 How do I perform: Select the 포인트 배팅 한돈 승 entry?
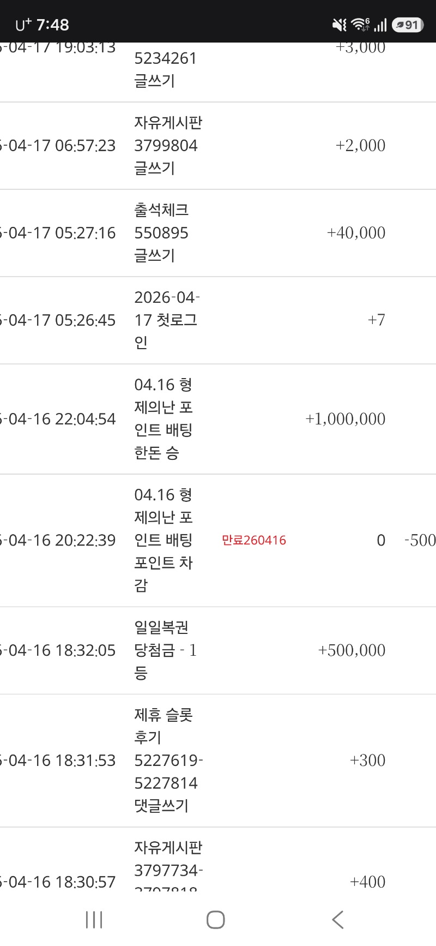pyautogui.click(x=163, y=419)
